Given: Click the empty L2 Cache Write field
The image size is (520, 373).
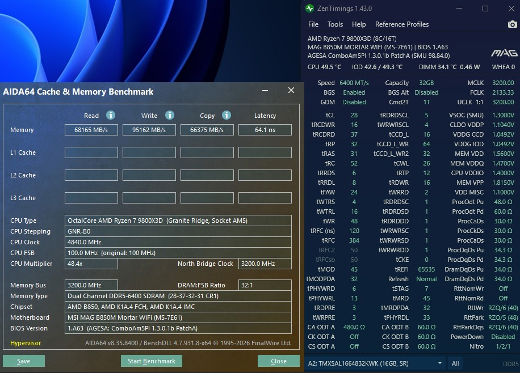Looking at the screenshot, I should click(149, 175).
